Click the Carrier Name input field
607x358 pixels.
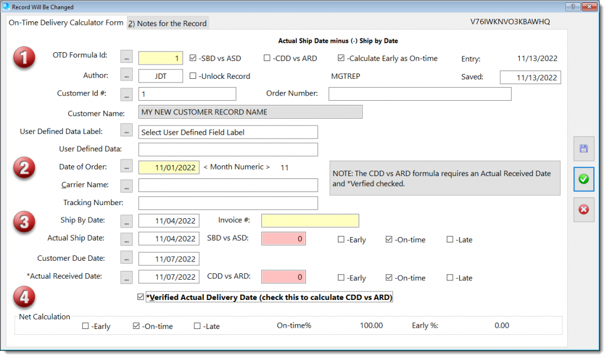pos(228,186)
